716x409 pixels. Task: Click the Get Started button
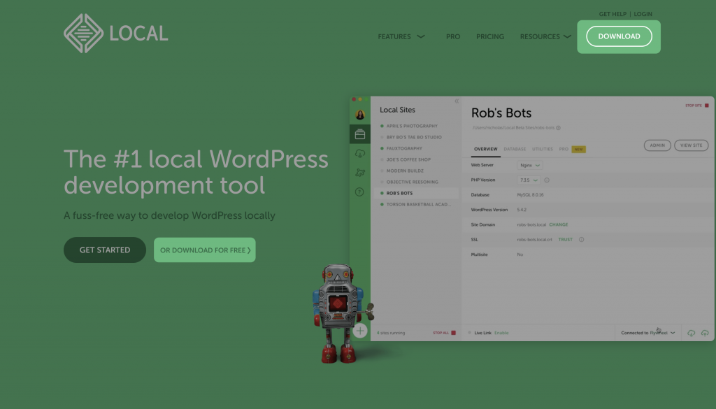(x=104, y=250)
